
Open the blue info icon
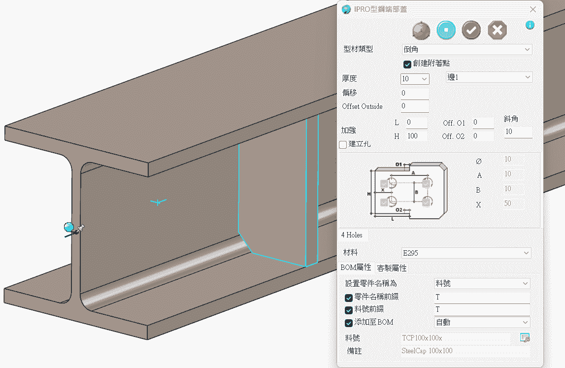pyautogui.click(x=530, y=25)
